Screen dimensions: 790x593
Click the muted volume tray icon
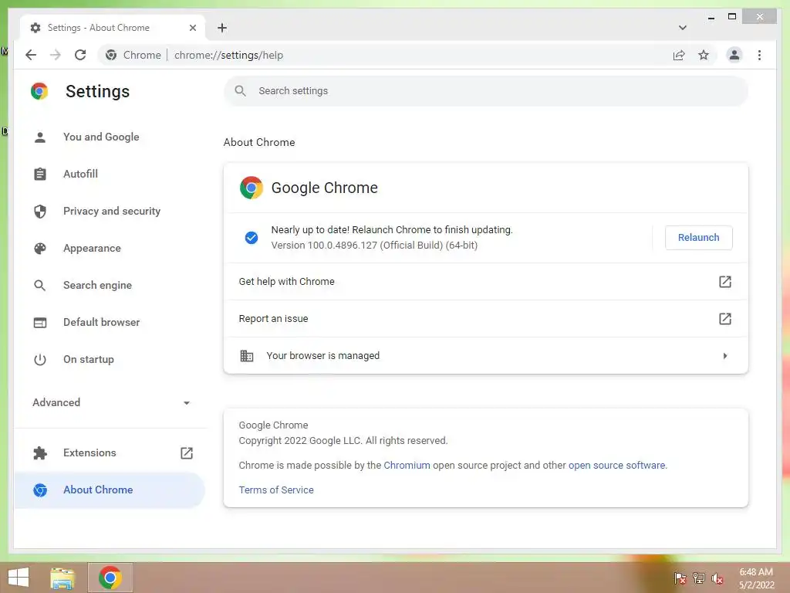tap(717, 578)
